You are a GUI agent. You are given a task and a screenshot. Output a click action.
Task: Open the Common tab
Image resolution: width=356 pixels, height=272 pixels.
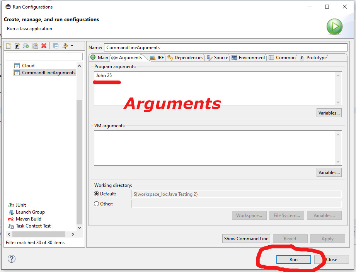(x=282, y=57)
